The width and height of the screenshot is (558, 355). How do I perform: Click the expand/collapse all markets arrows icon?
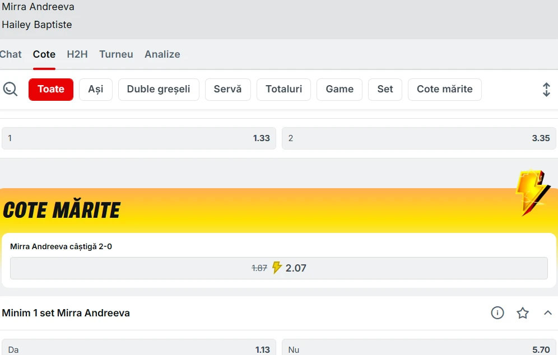click(546, 90)
